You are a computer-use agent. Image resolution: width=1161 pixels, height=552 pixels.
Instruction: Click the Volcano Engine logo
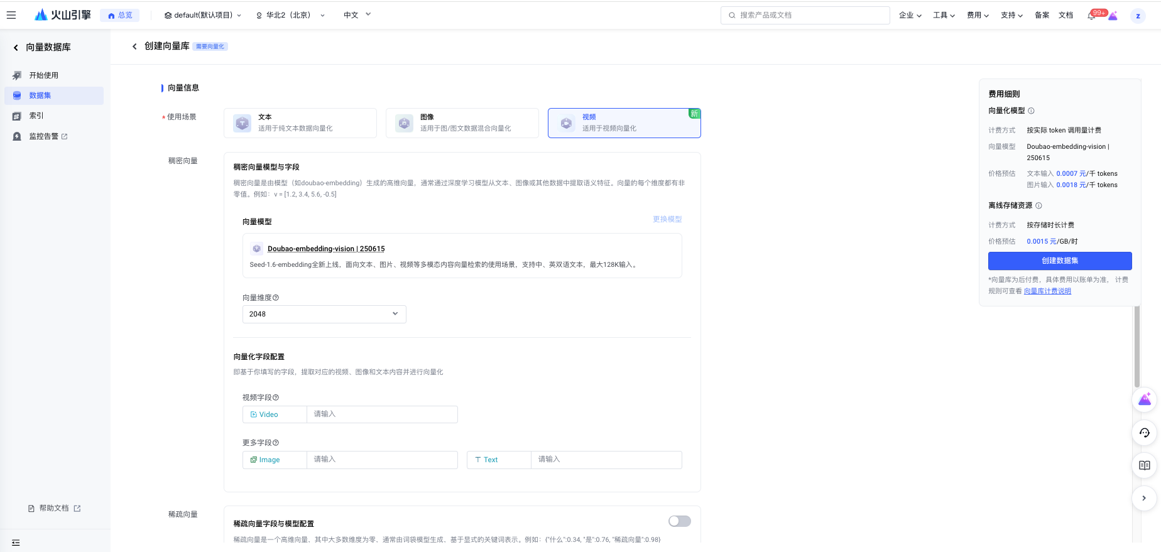click(63, 15)
